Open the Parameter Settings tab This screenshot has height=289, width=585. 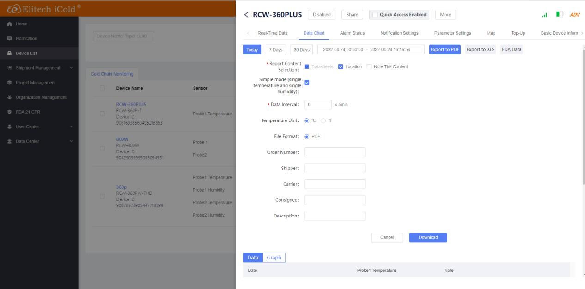453,33
